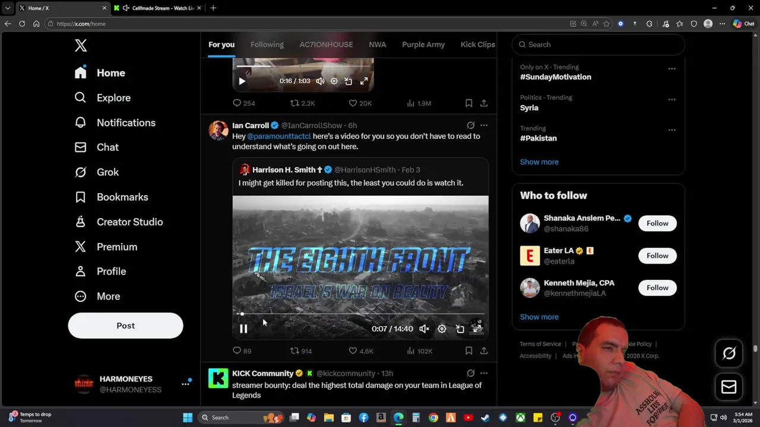The image size is (760, 427).
Task: Open the Windows Start menu
Action: point(188,418)
